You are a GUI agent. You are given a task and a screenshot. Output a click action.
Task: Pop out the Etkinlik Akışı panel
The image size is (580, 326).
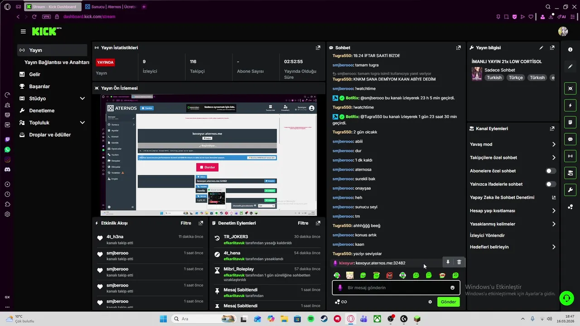pos(201,223)
